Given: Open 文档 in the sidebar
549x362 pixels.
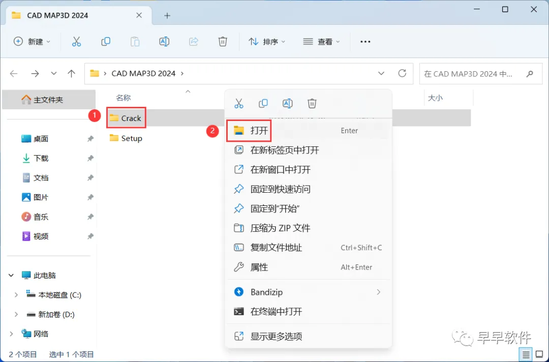Looking at the screenshot, I should [41, 178].
